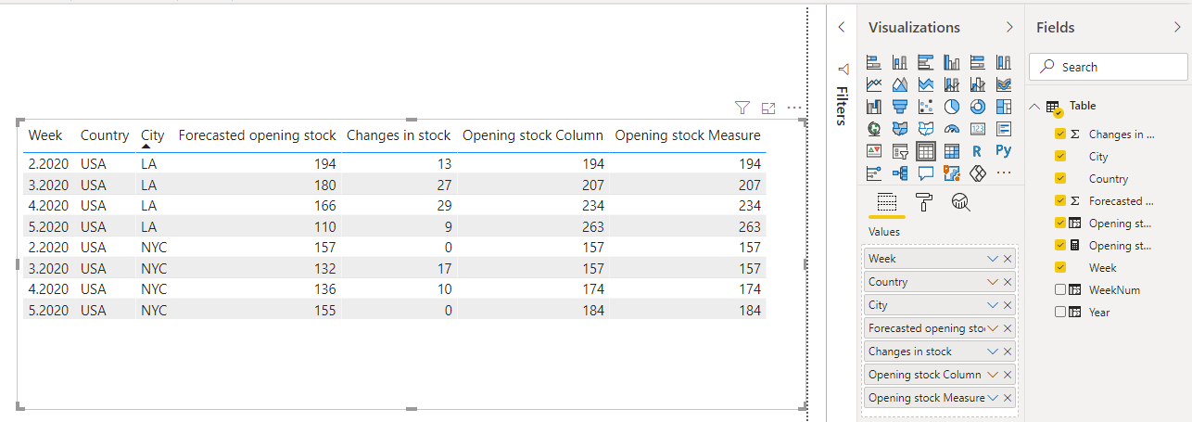The height and width of the screenshot is (422, 1192).
Task: Add a card visual
Action: (977, 129)
